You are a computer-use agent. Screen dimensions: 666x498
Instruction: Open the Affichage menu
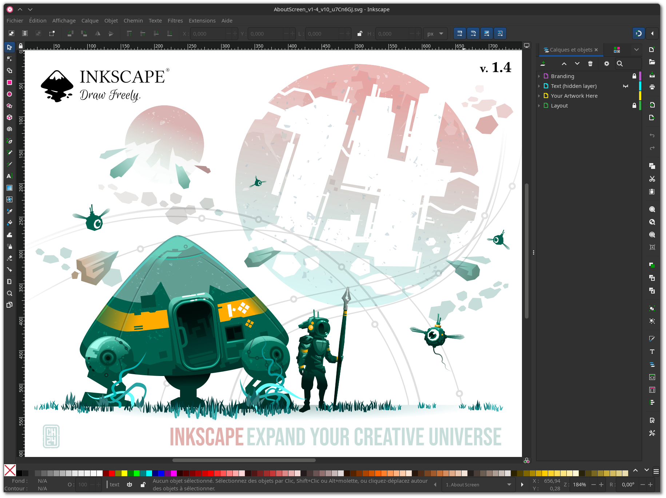pos(64,21)
